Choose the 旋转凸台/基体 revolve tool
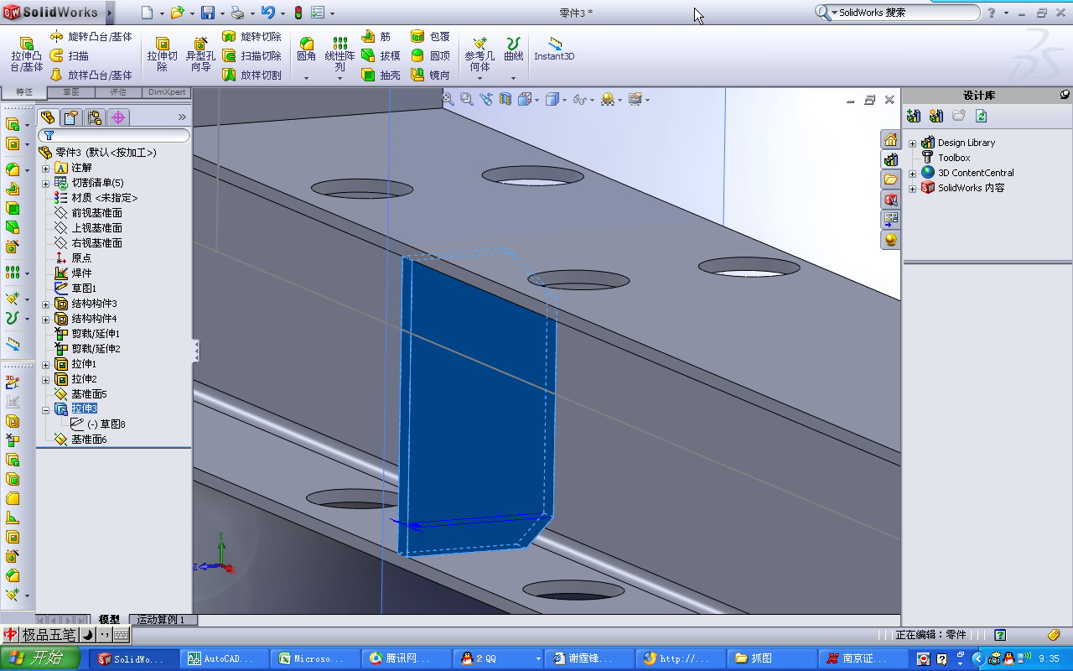1073x671 pixels. coord(91,37)
